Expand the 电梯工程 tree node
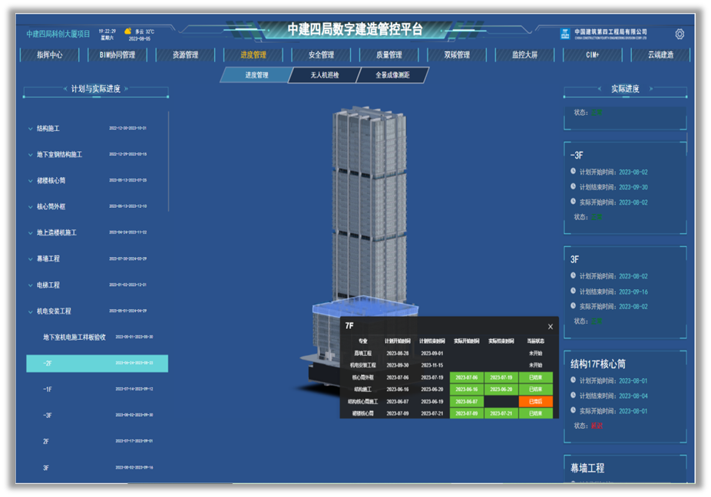The image size is (711, 497). tap(31, 285)
